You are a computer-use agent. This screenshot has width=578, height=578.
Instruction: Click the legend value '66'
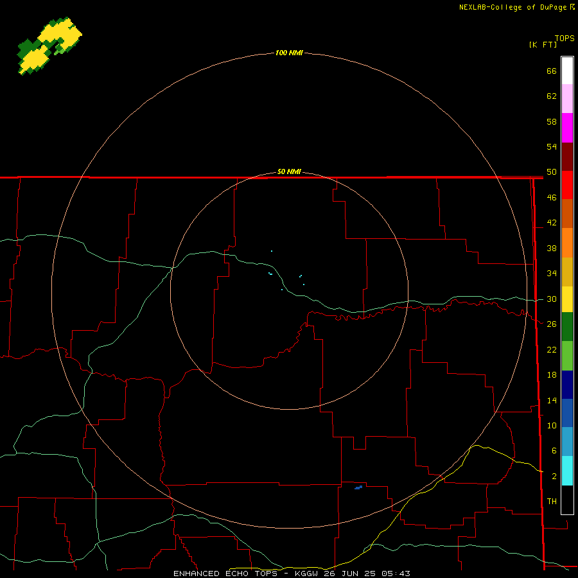(x=552, y=71)
